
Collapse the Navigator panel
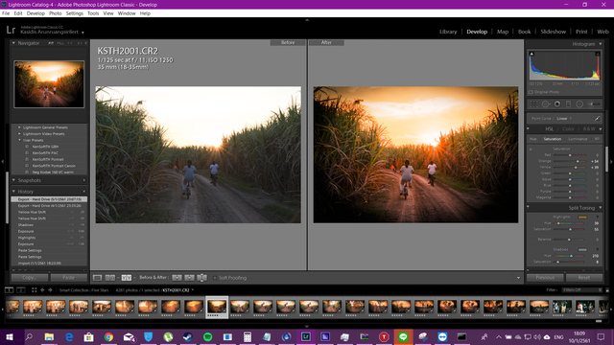point(13,43)
